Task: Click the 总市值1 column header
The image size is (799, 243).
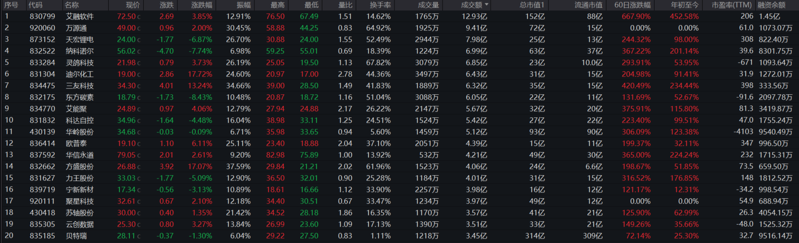Action: (x=532, y=5)
